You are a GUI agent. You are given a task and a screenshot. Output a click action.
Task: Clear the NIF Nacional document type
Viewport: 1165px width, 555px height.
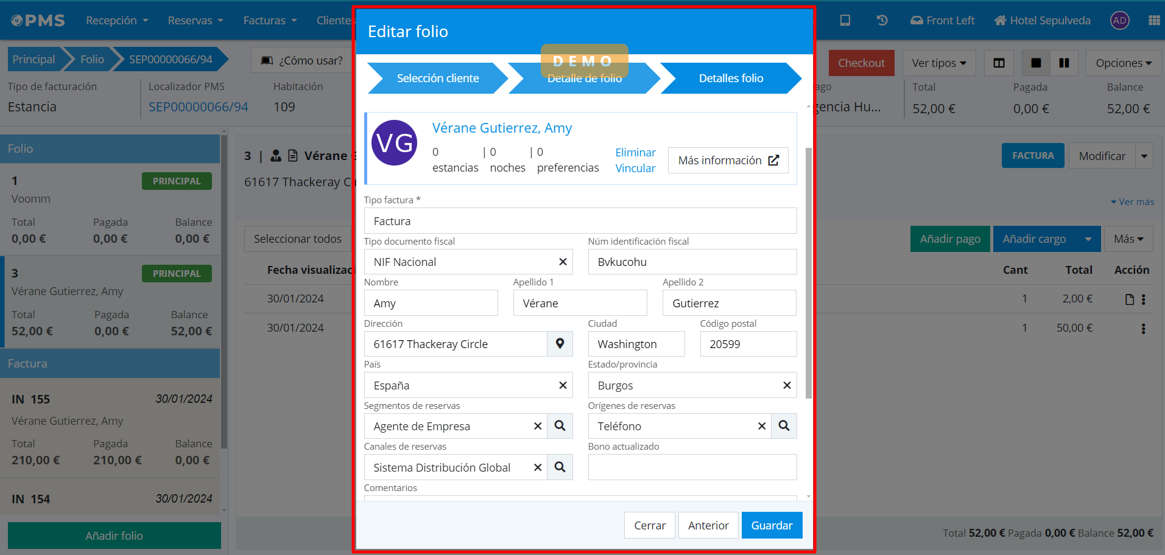(563, 262)
